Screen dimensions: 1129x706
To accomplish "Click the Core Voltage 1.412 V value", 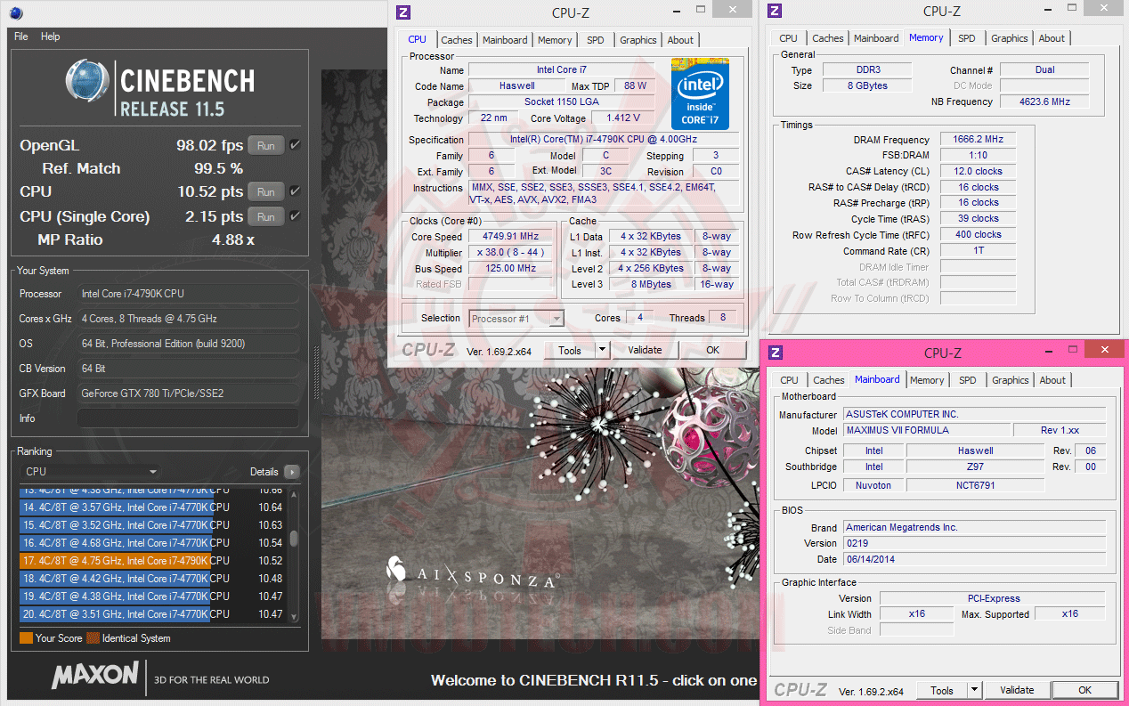I will point(622,118).
